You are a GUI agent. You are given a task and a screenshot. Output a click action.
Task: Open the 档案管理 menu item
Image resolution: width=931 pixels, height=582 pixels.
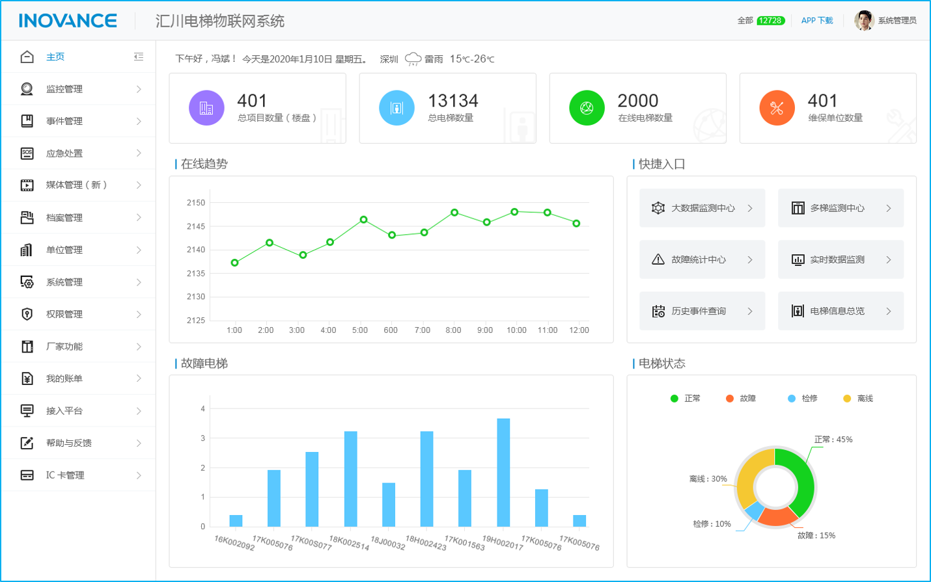(64, 218)
